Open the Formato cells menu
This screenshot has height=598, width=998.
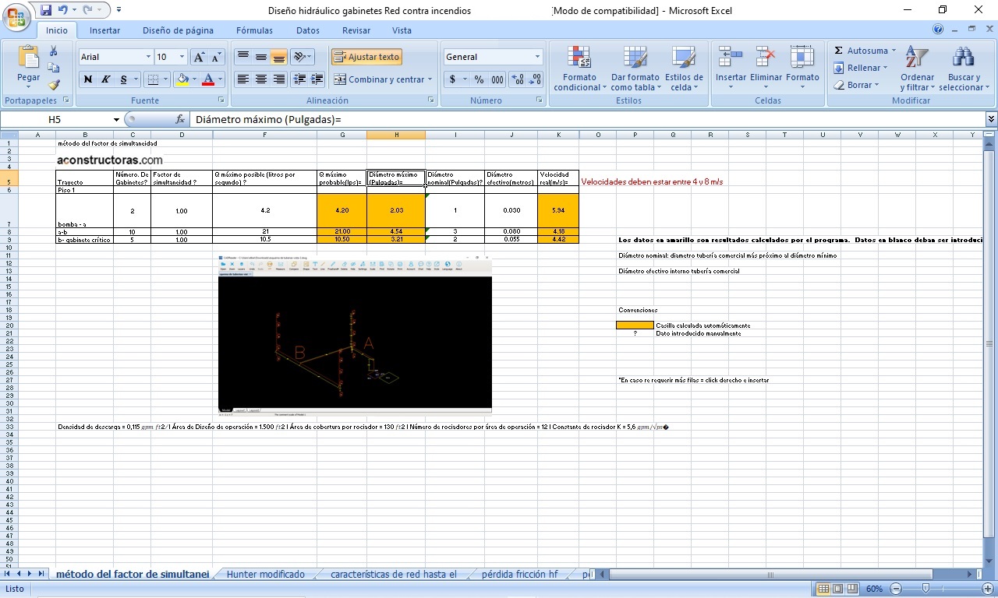[x=802, y=69]
